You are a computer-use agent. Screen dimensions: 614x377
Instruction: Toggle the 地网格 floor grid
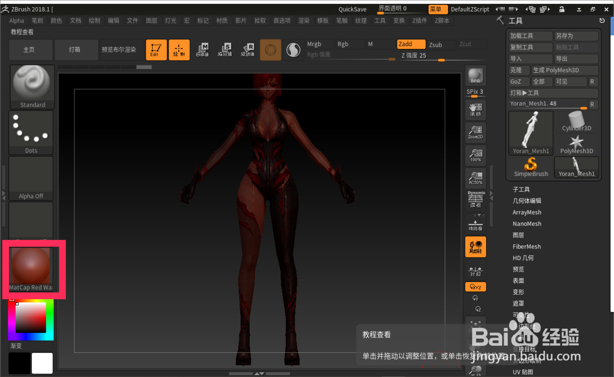475,224
